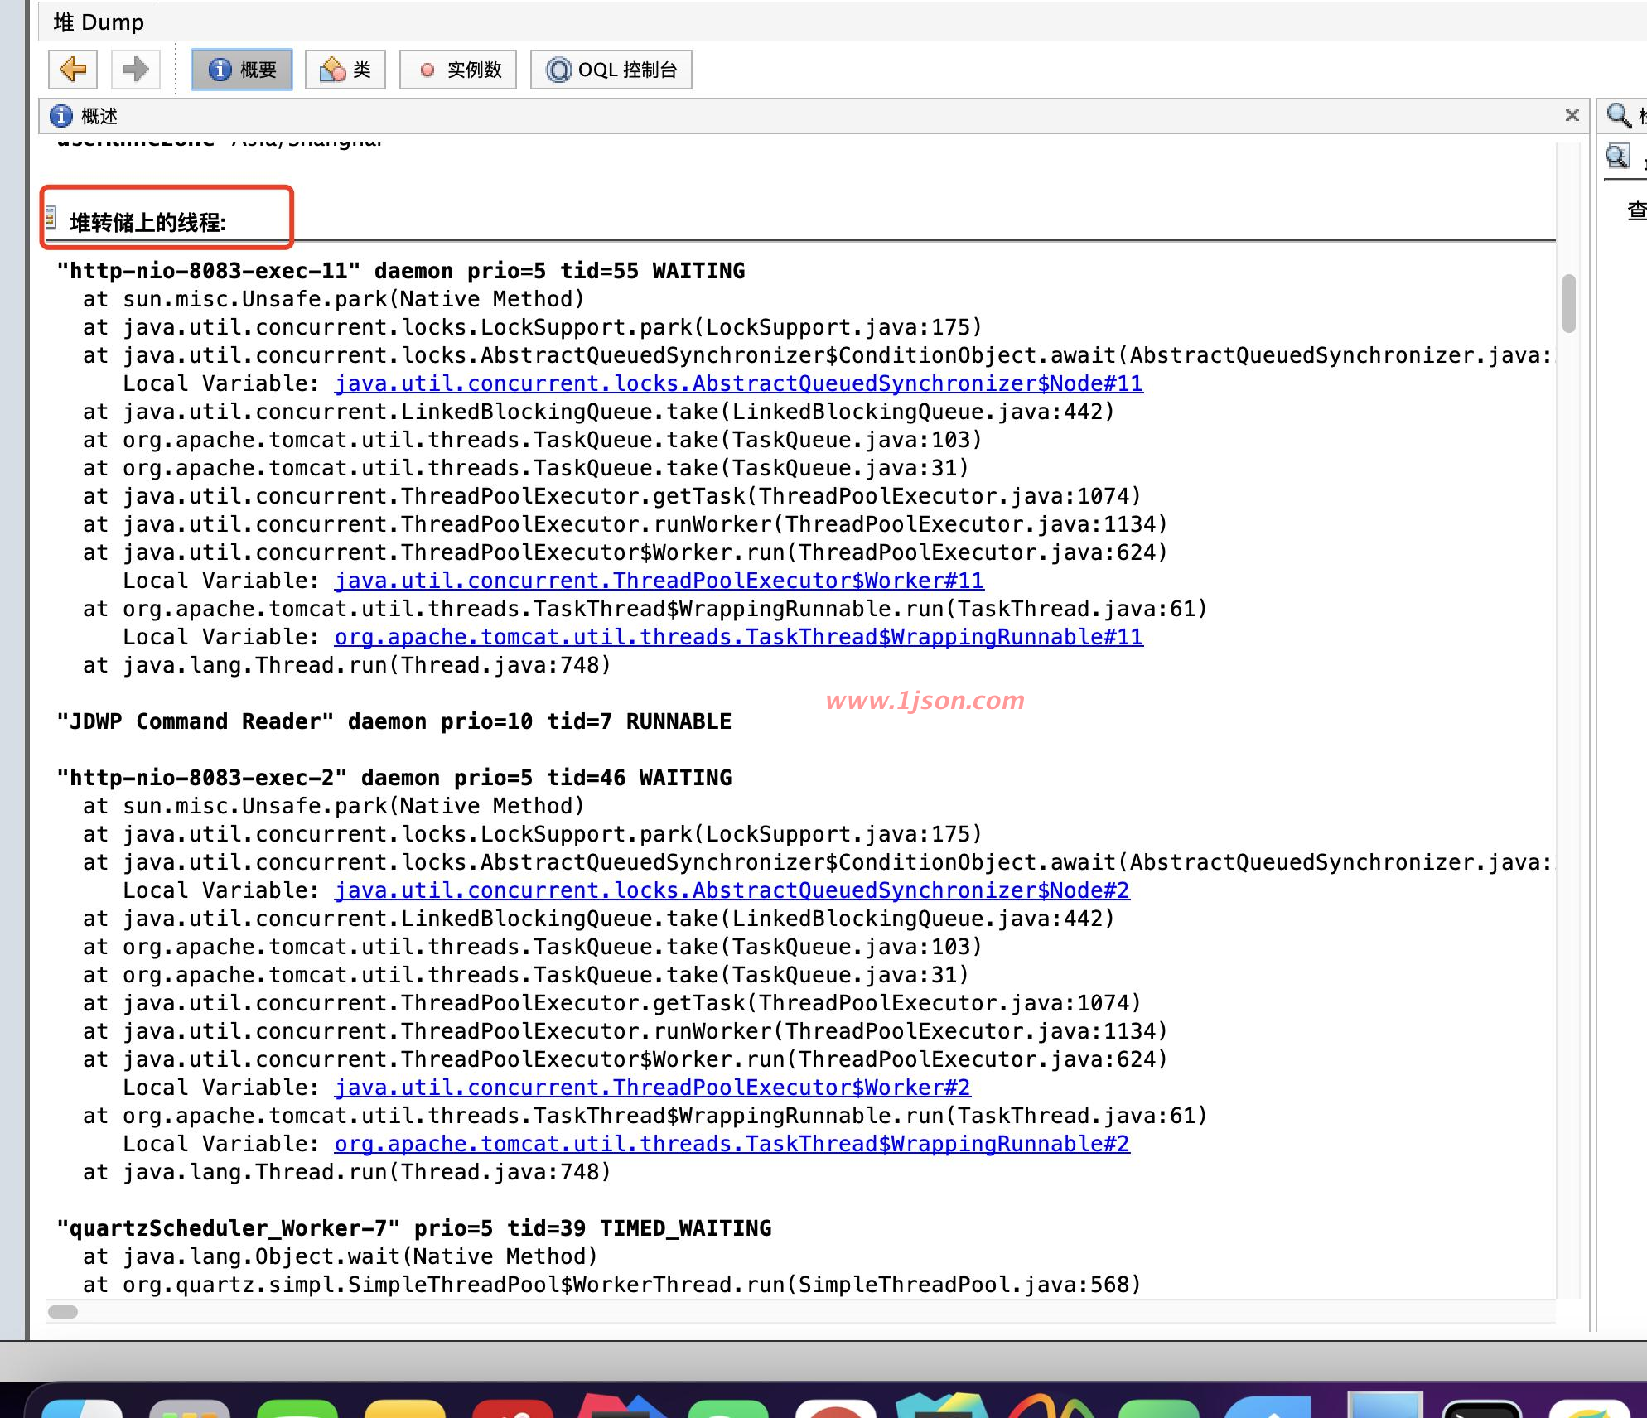Click the forward arrow navigation button
Image resolution: width=1647 pixels, height=1418 pixels.
pos(135,70)
